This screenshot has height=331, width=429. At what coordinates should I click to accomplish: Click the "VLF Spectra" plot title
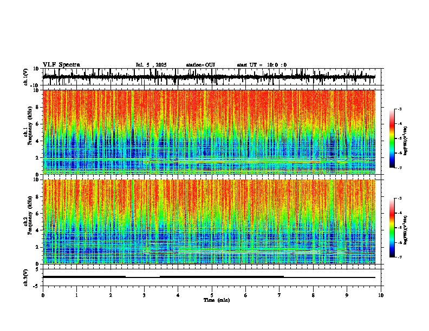tap(61, 65)
